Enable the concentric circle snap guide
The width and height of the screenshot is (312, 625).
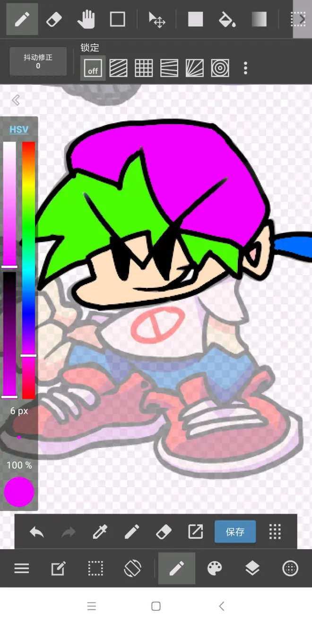220,69
